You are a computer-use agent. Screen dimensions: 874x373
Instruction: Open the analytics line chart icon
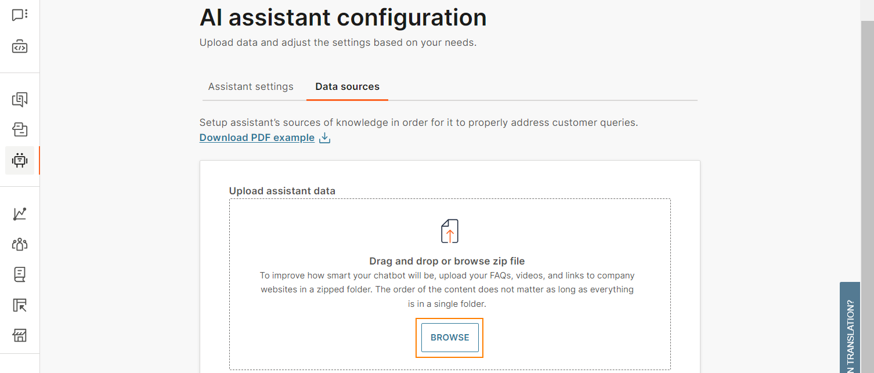(x=20, y=213)
